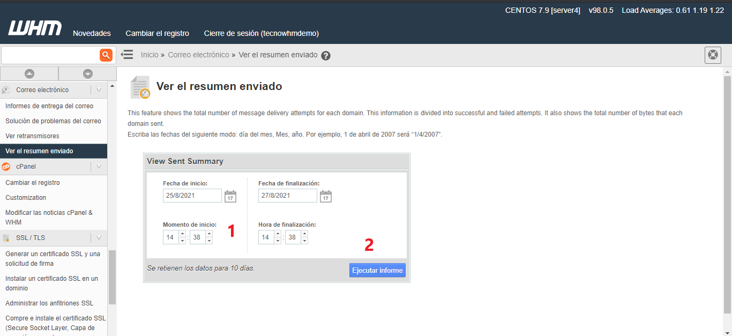Open Novedades in top menu
The width and height of the screenshot is (732, 336).
click(92, 33)
